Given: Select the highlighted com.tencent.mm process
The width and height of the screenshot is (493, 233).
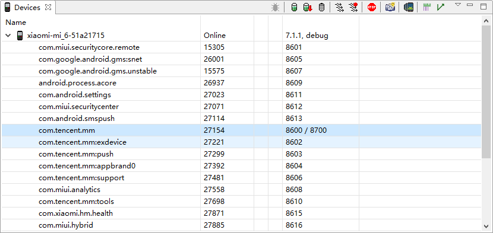Looking at the screenshot, I should 241,130.
